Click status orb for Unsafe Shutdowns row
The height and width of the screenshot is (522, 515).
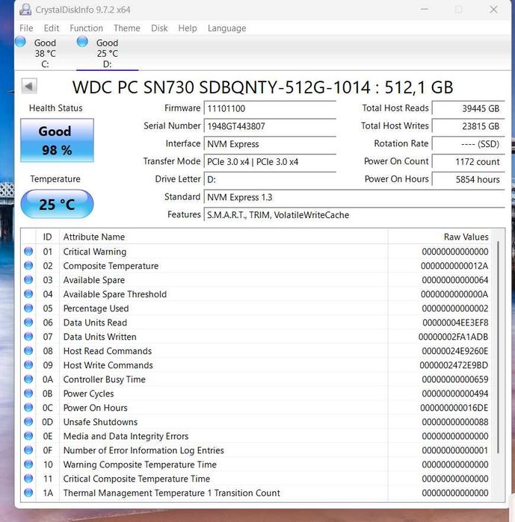pos(28,422)
